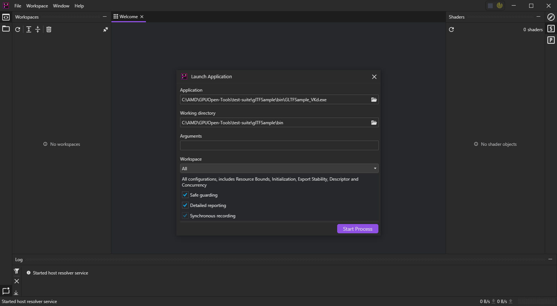Collapse the Shaders panel
The image size is (557, 306).
[538, 17]
